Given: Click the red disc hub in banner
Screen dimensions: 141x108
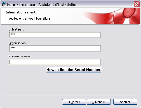Looking at the screenshot, I should [128, 13].
